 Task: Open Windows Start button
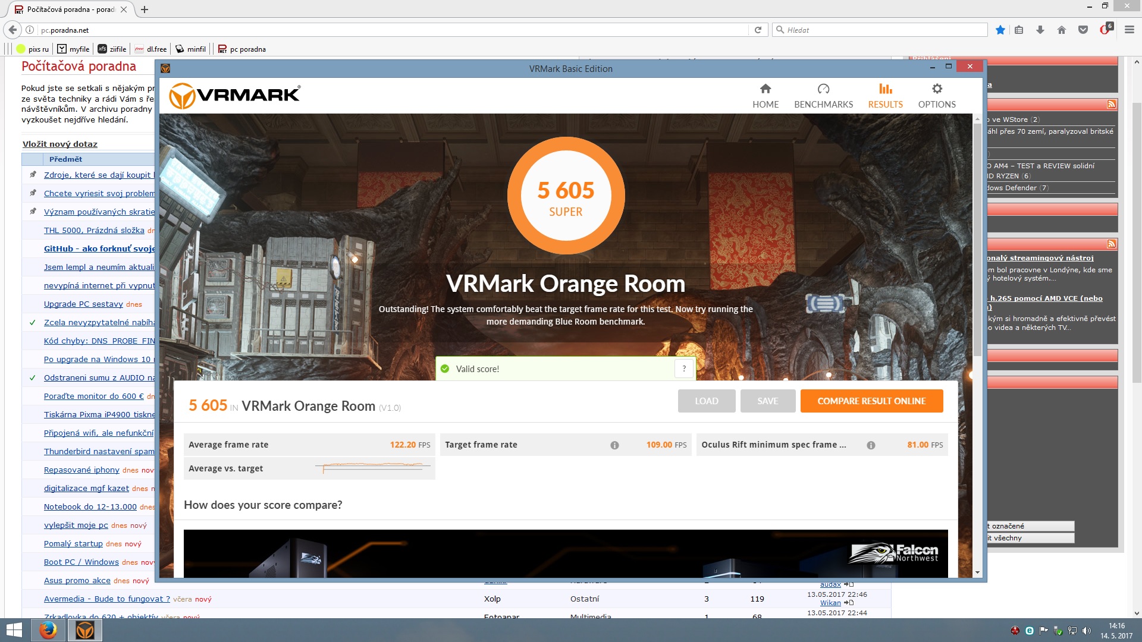click(14, 630)
